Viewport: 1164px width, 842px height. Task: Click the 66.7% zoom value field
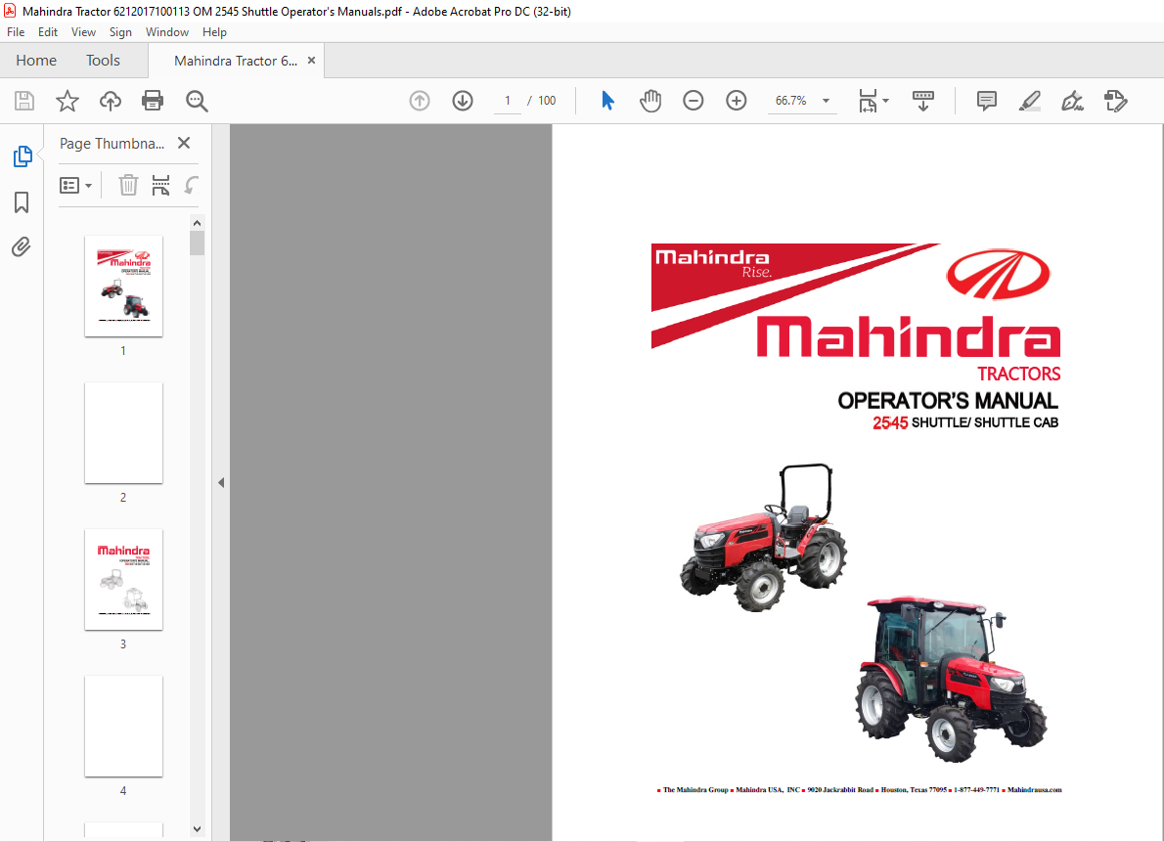click(790, 100)
